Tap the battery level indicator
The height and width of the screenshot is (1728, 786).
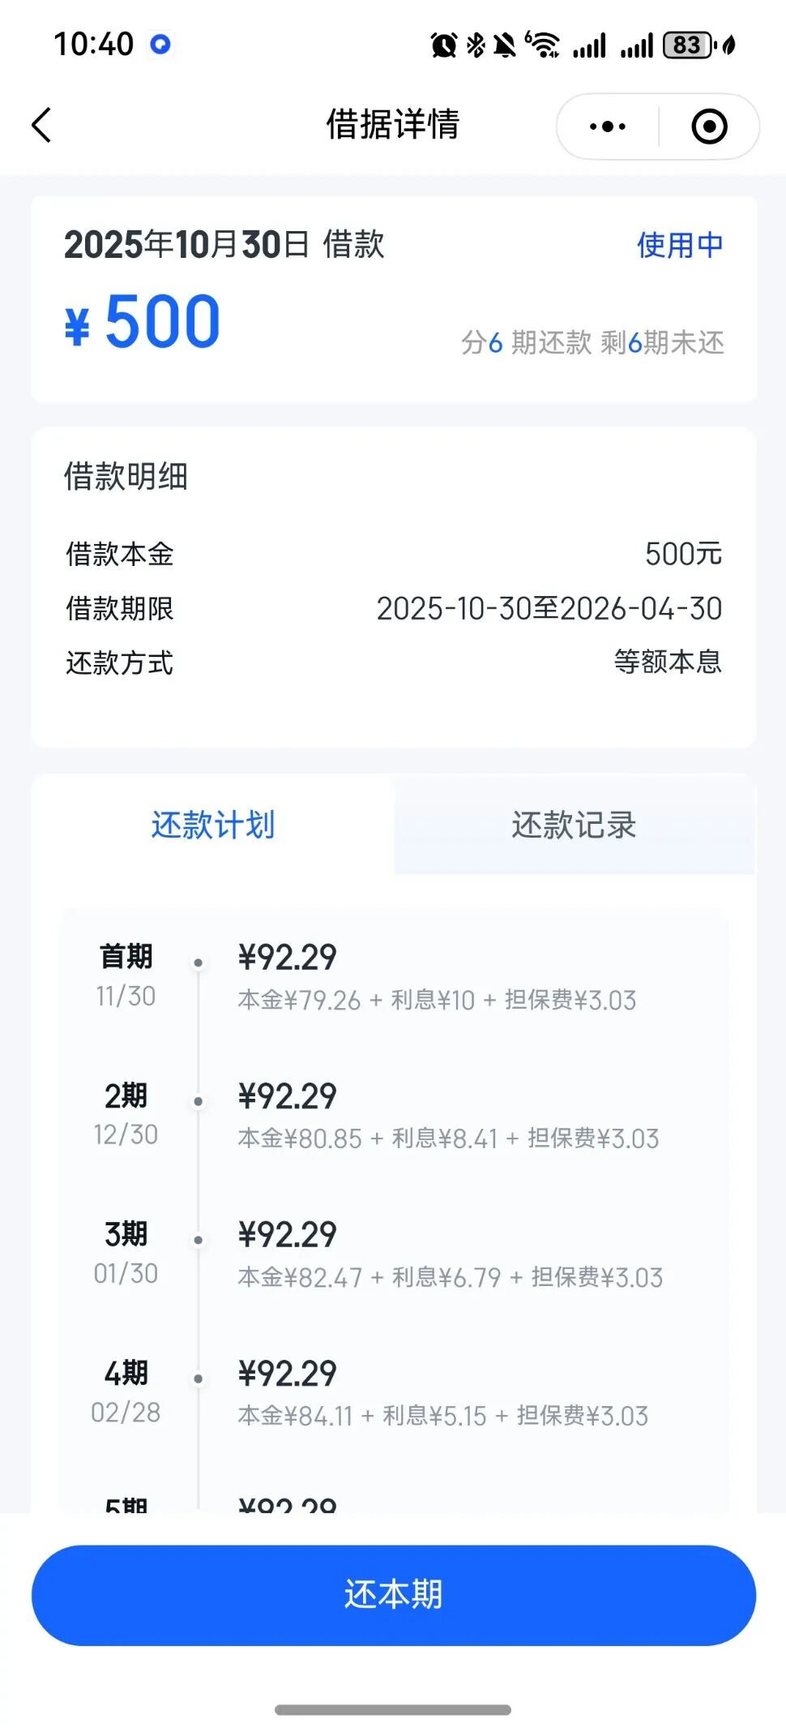(688, 45)
